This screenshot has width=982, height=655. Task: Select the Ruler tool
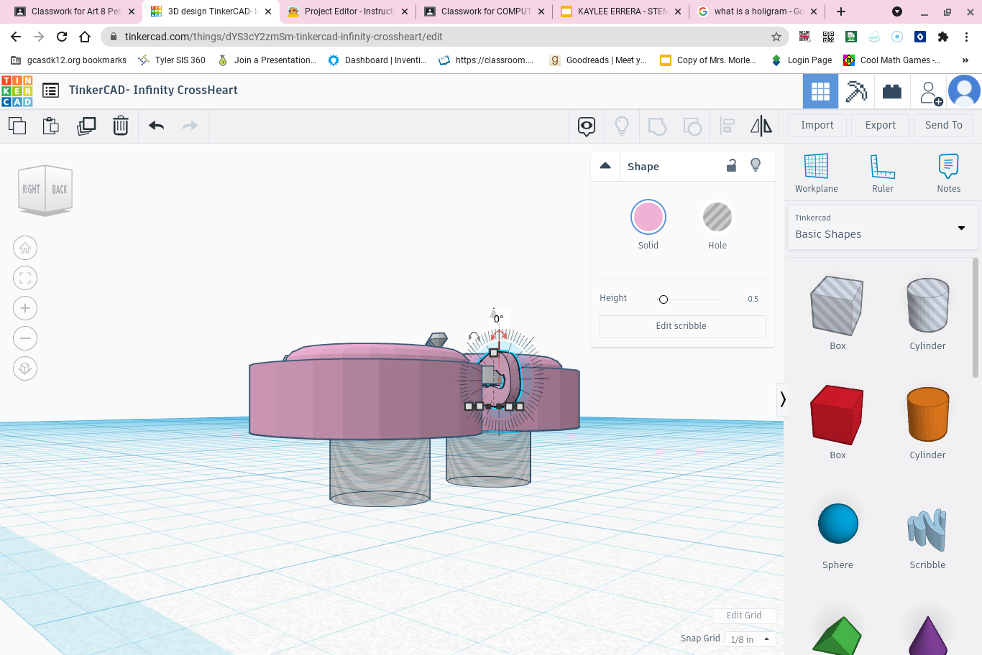(x=882, y=173)
